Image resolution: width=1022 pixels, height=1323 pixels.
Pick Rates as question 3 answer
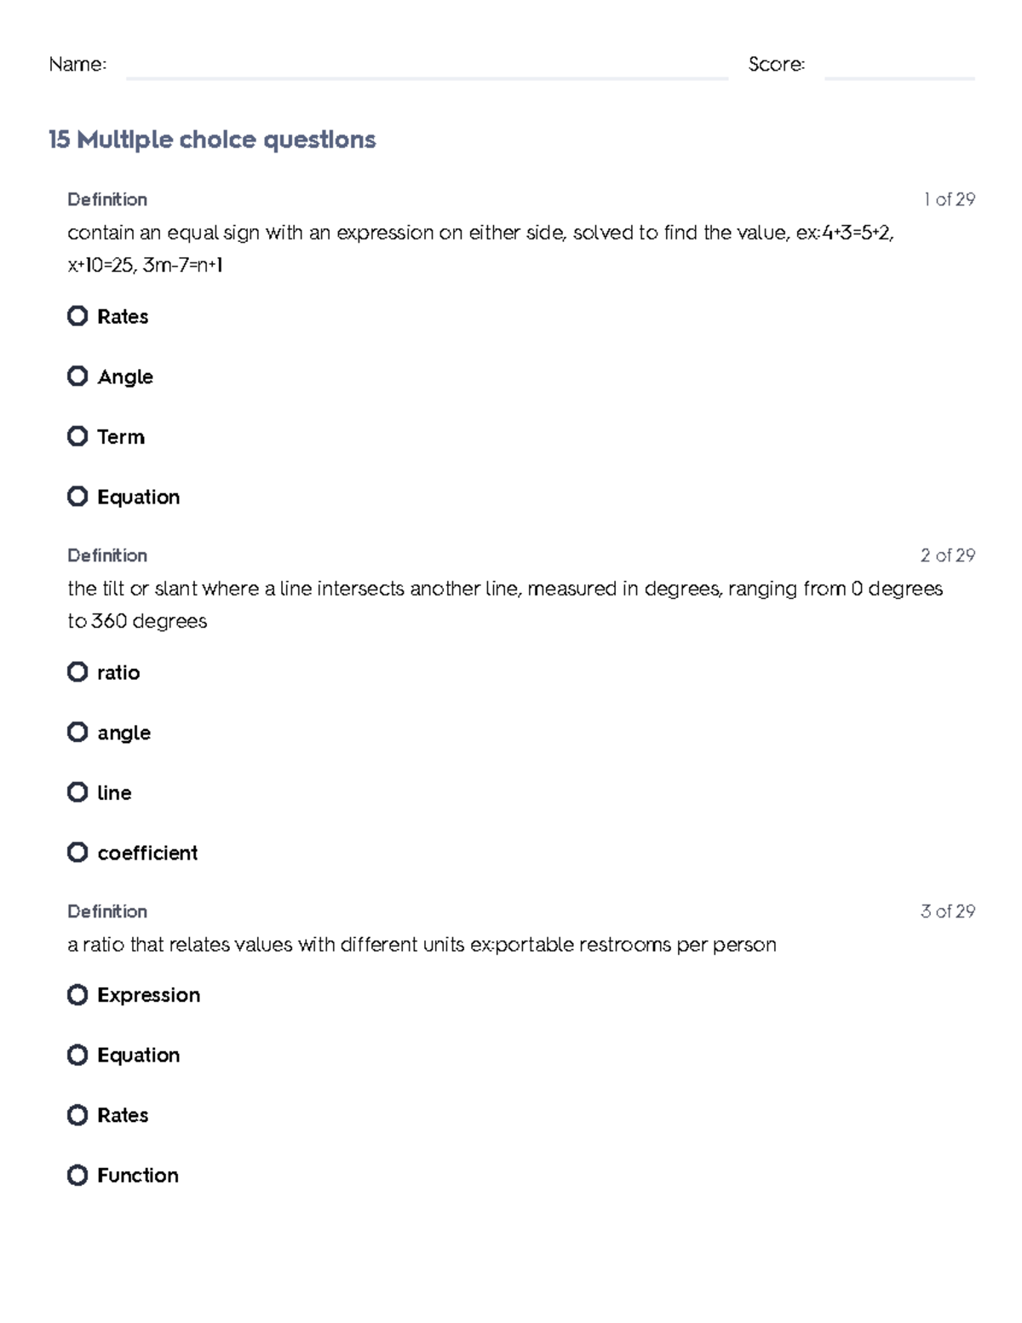(x=78, y=1115)
